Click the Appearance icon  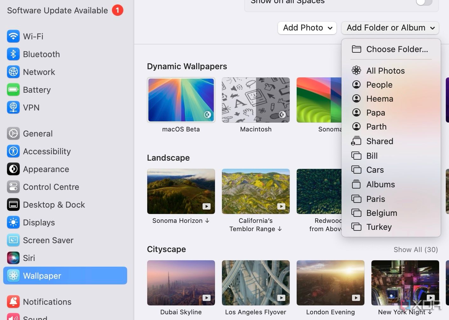click(x=13, y=169)
